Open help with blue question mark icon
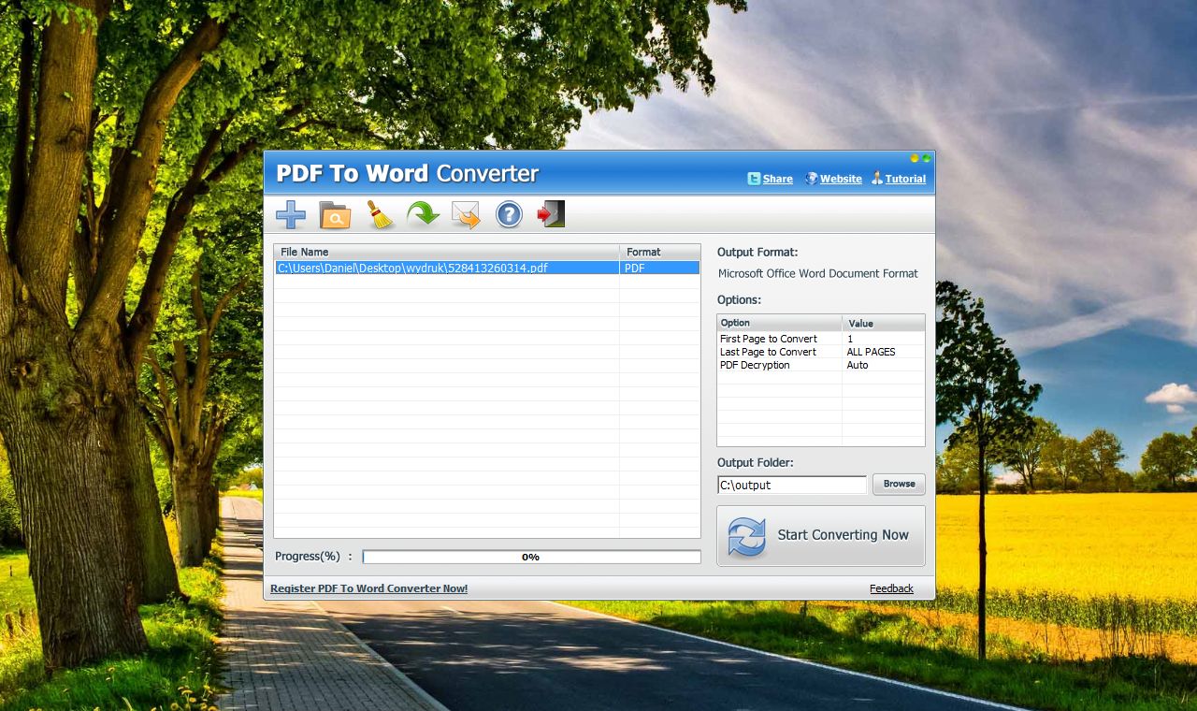1197x711 pixels. (509, 215)
